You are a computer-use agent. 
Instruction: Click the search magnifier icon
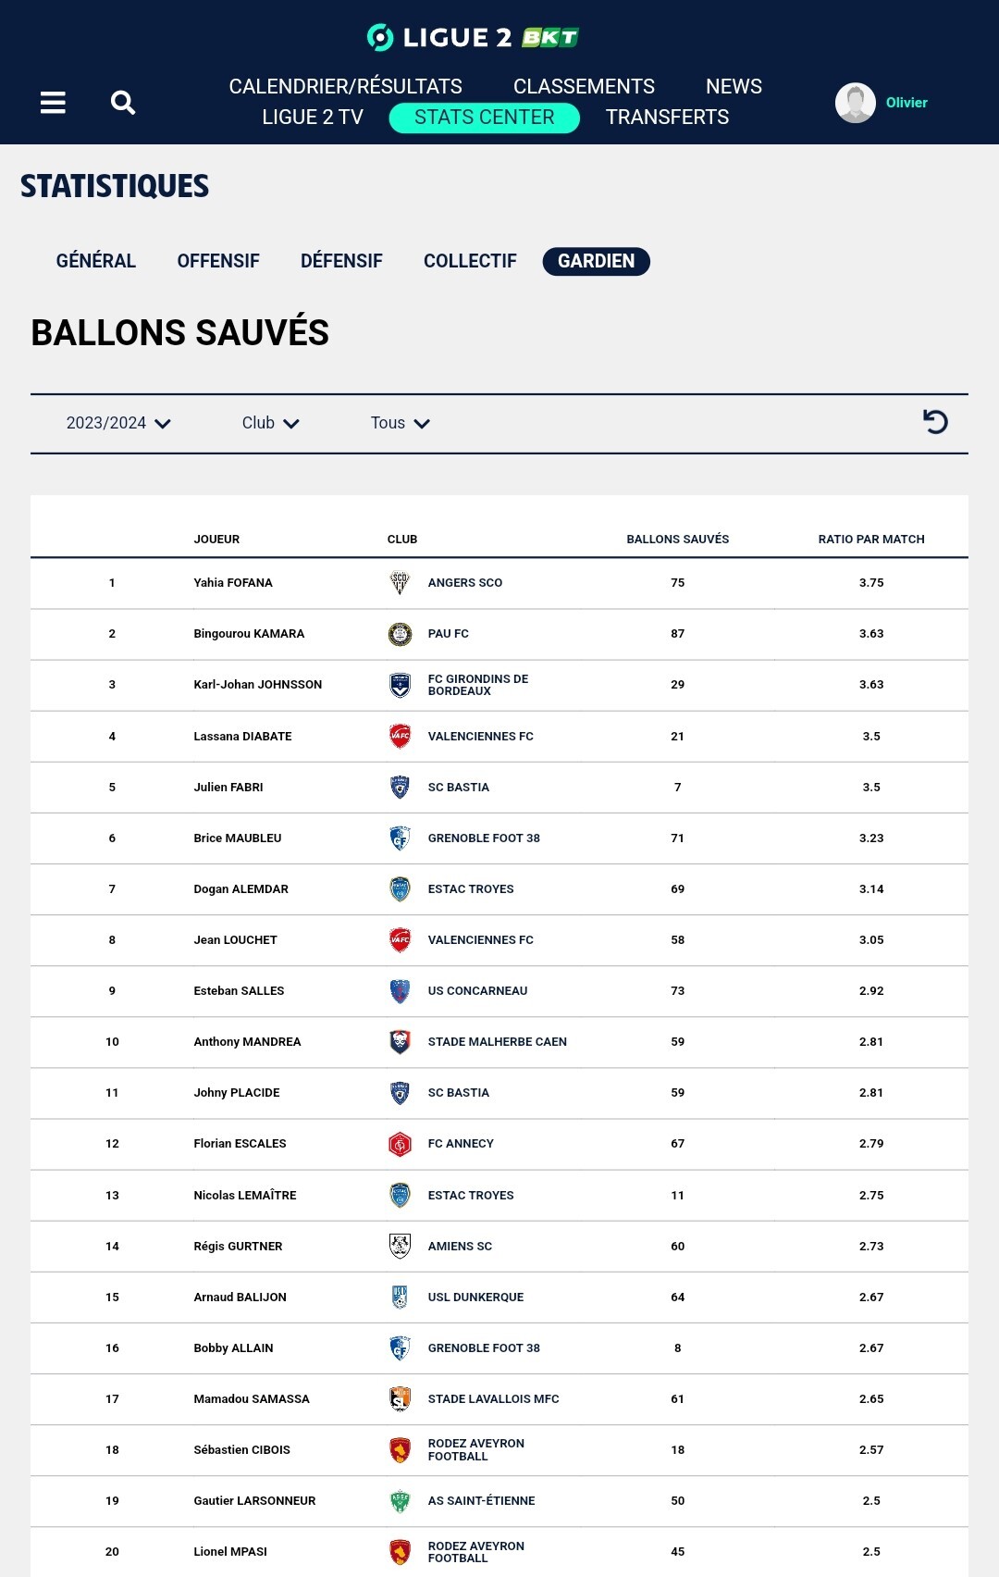(123, 103)
